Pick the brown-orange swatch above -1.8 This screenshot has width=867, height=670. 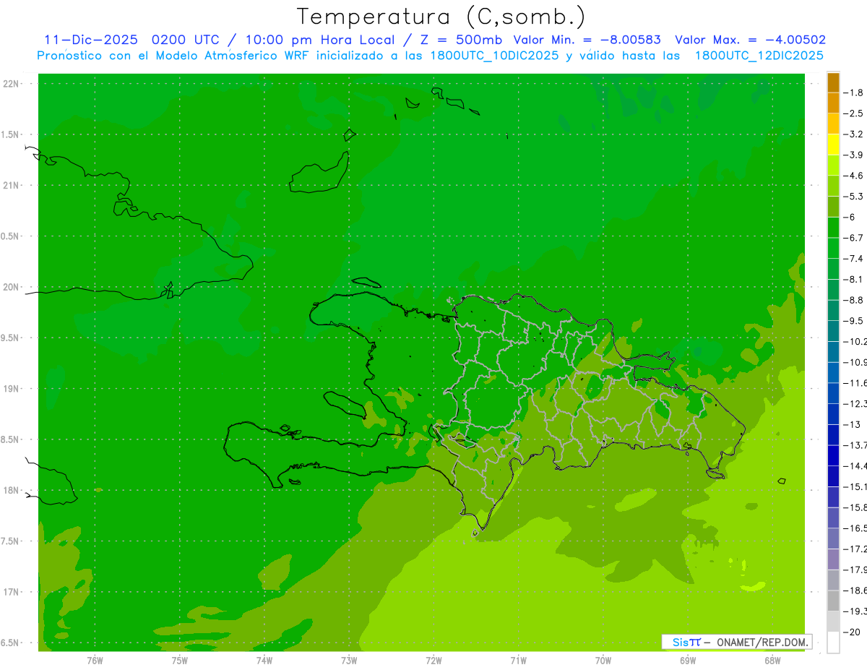833,82
